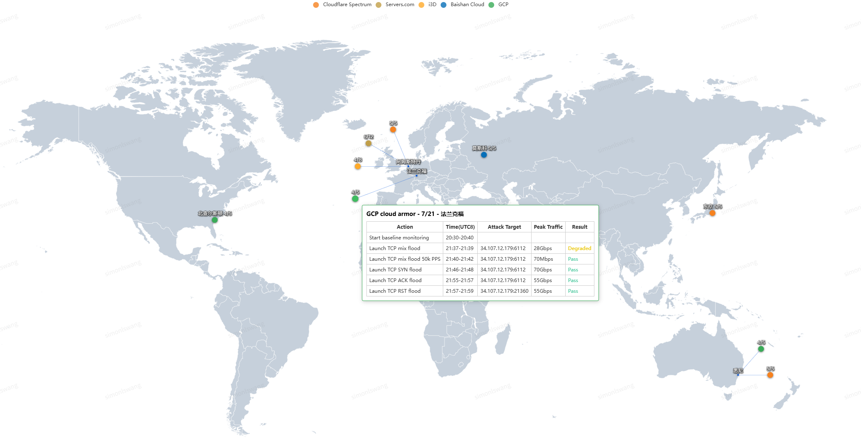Click the tan 6/12 Servers.com marker
This screenshot has width=861, height=441.
click(x=368, y=143)
